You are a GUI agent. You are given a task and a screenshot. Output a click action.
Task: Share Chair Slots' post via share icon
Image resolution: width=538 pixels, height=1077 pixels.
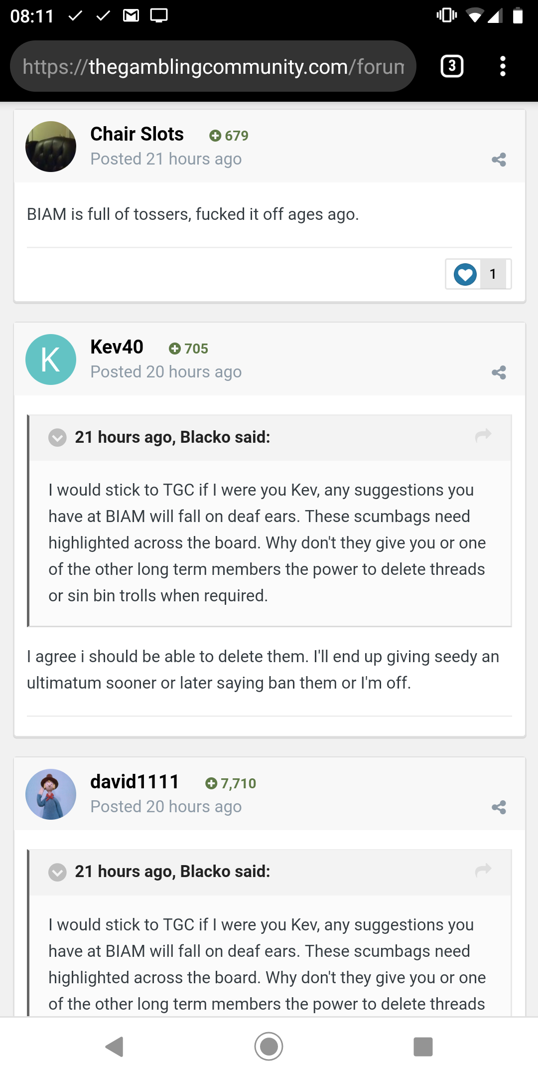point(499,160)
